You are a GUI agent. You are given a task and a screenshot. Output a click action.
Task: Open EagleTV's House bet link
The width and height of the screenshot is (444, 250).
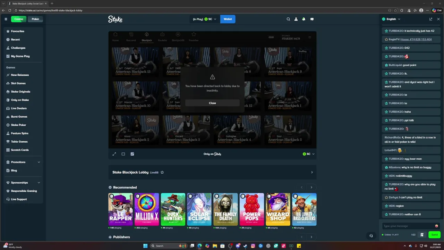click(x=416, y=39)
